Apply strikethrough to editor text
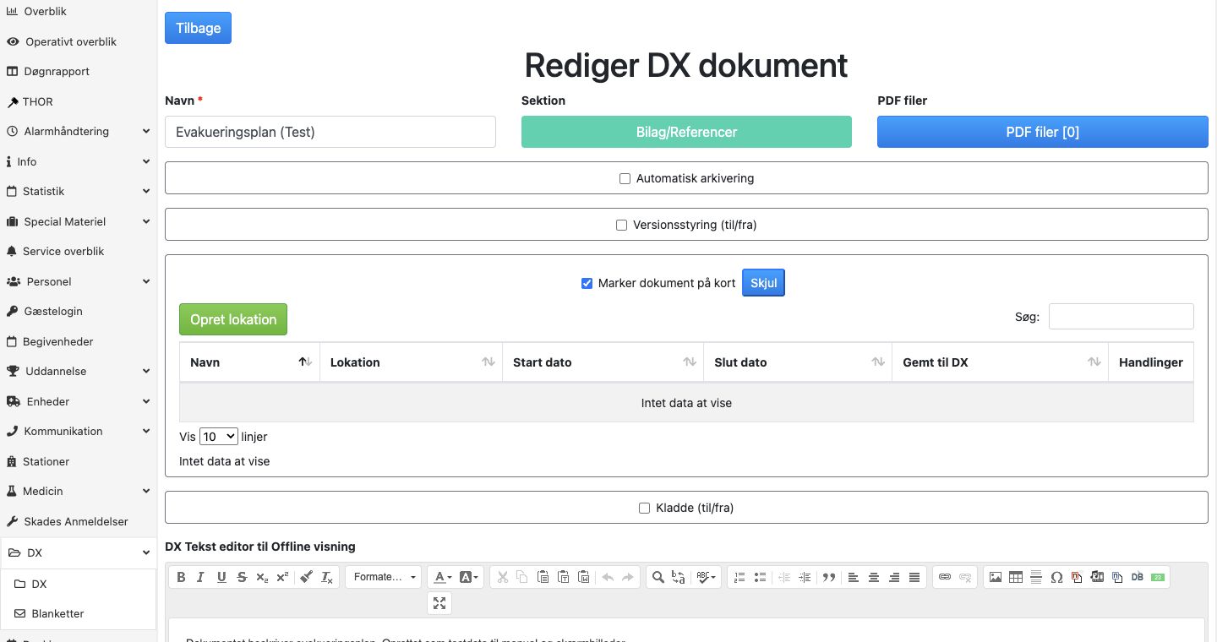The image size is (1217, 642). (x=242, y=577)
